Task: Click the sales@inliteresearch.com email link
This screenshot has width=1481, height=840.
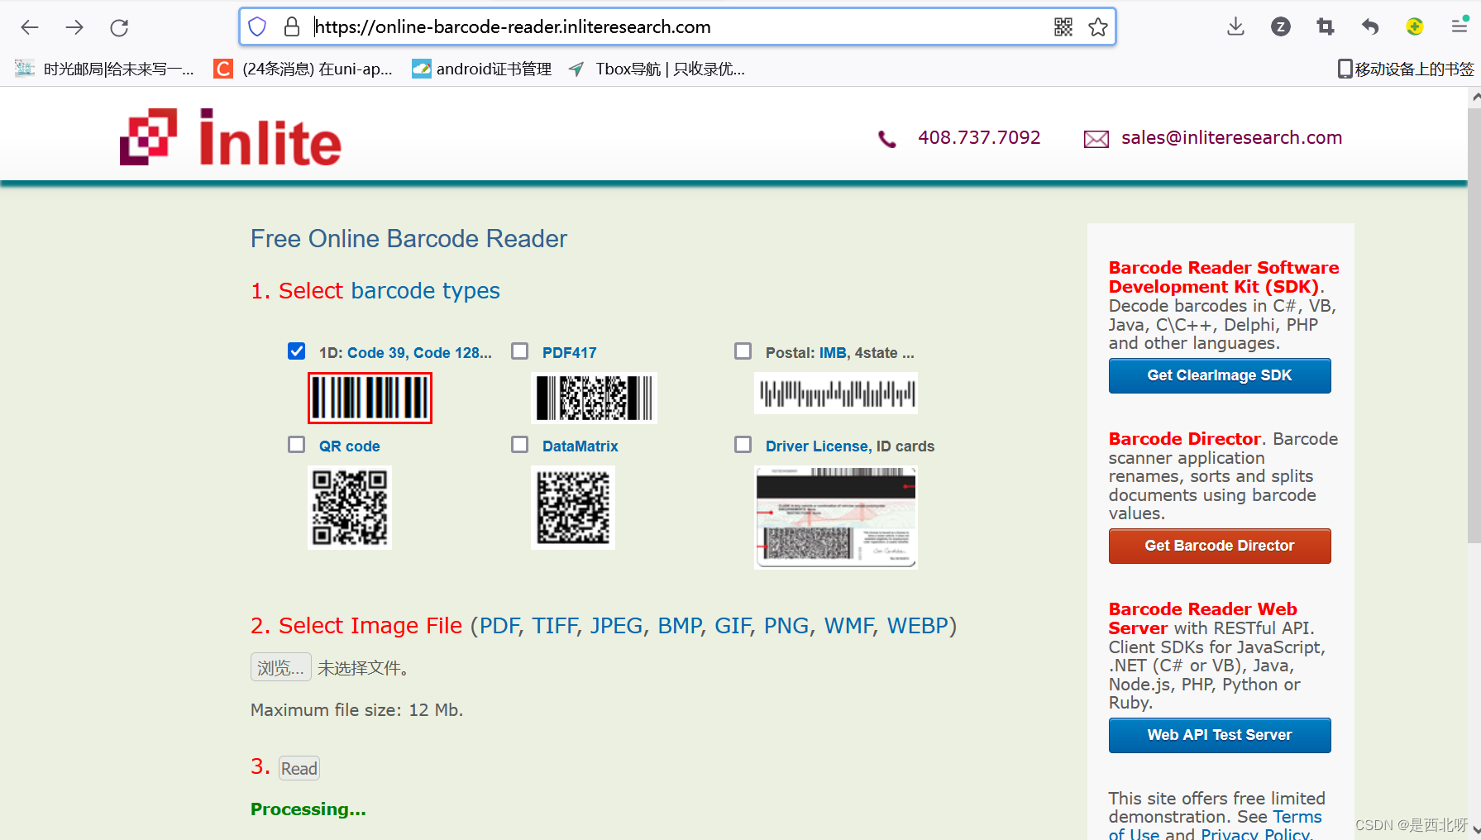Action: 1232,138
